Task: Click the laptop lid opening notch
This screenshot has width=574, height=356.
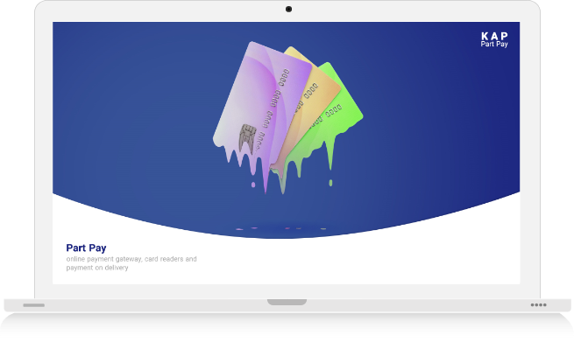Action: [287, 302]
